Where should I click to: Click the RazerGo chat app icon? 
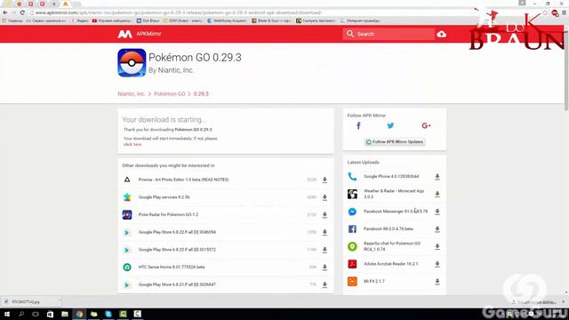point(352,246)
